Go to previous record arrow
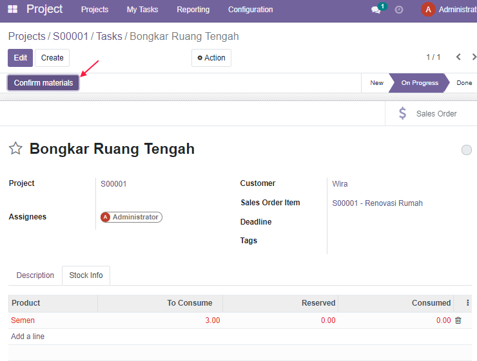 [458, 57]
